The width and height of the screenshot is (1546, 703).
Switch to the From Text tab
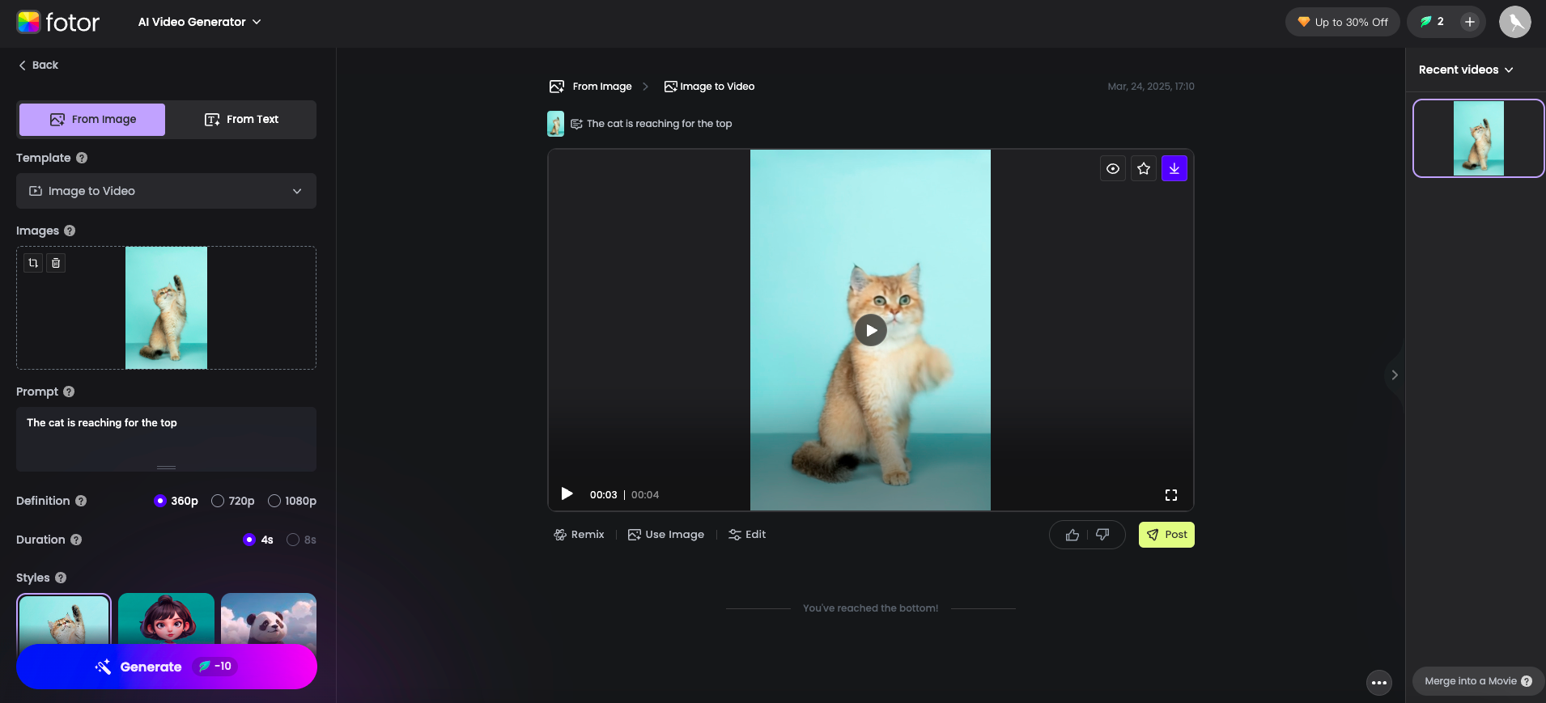pyautogui.click(x=241, y=120)
